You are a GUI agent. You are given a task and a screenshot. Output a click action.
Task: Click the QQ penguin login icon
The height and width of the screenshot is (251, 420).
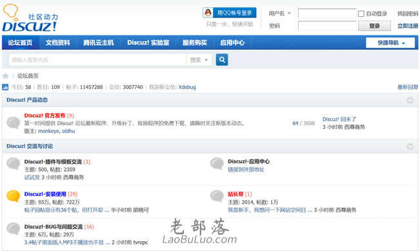208,13
